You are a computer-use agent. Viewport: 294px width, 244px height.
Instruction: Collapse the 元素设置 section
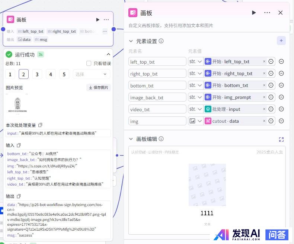[131, 41]
